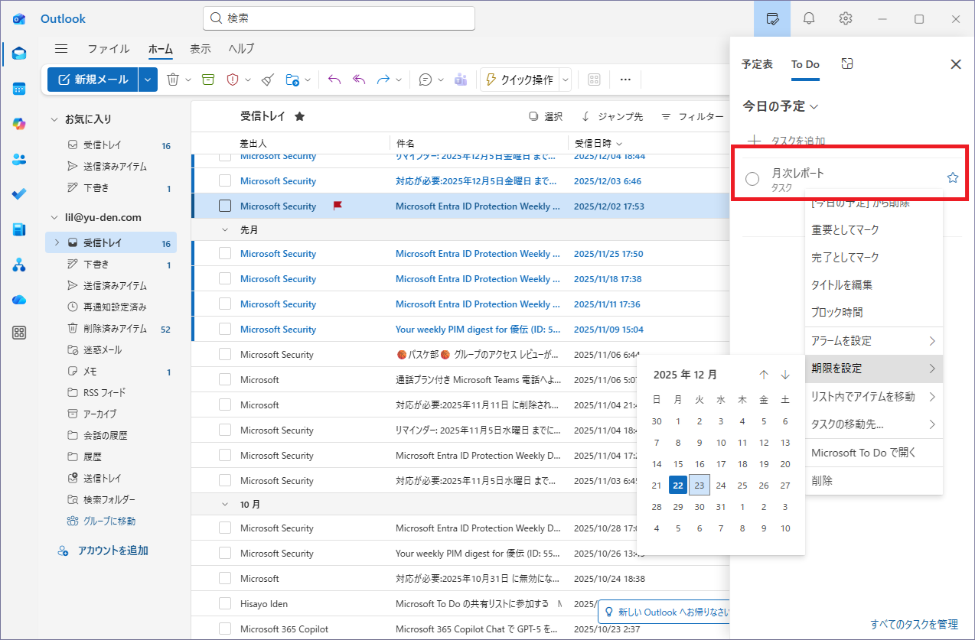Click the すべてのタスクを管理 link
The height and width of the screenshot is (640, 975).
(x=914, y=624)
